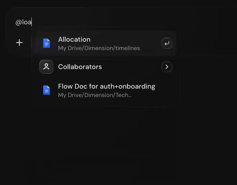237x185 pixels.
Task: Click the plus icon below the prompt
Action: (x=19, y=42)
